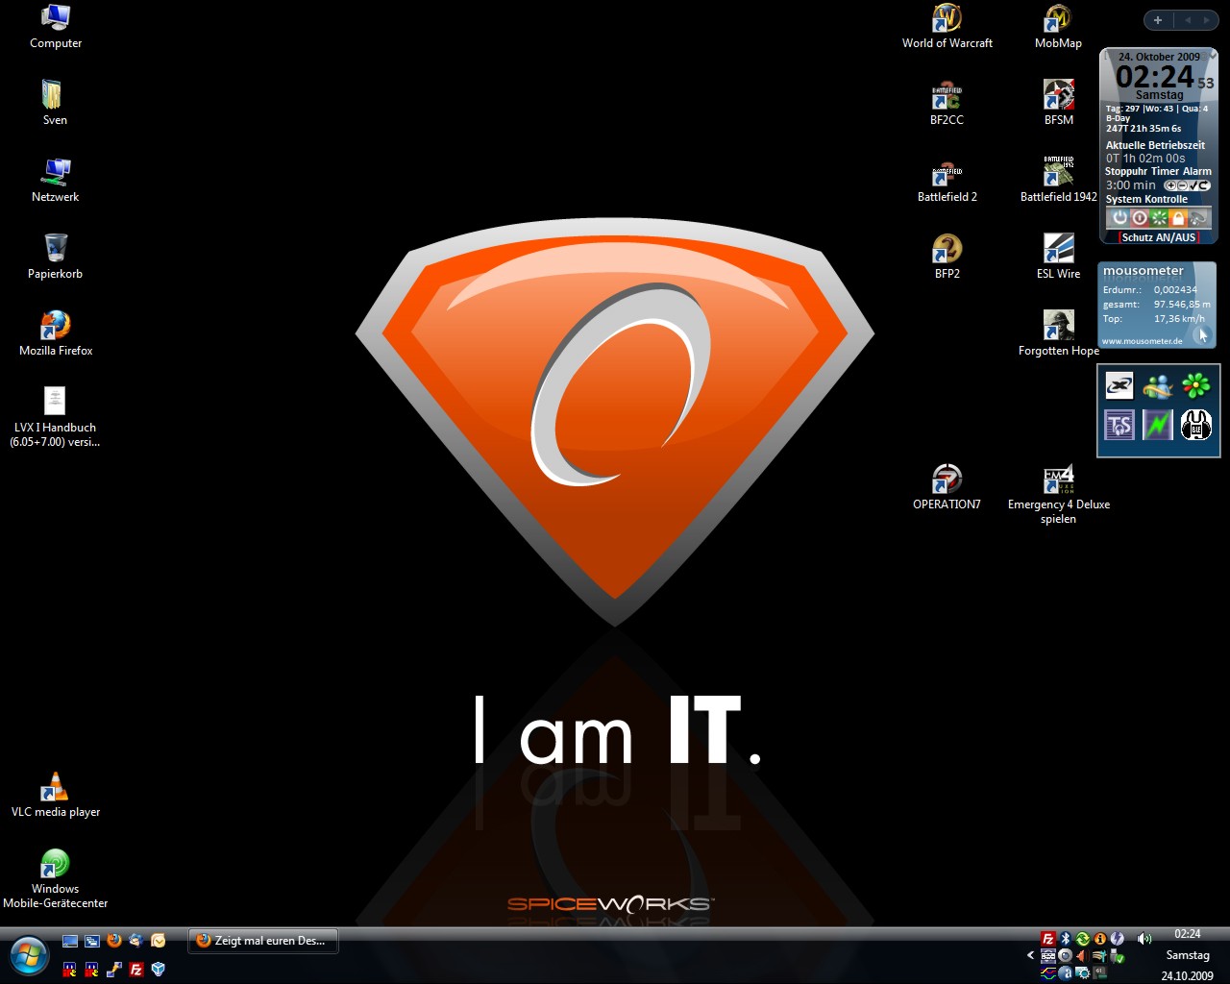Launch Thunderbird from quick launch bar
The width and height of the screenshot is (1230, 984).
point(135,940)
